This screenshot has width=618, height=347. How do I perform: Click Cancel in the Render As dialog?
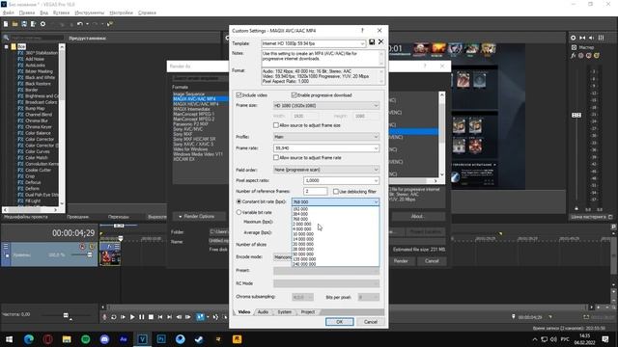coord(432,261)
